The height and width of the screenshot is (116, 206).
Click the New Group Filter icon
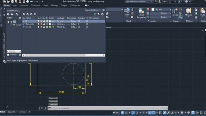(x=12, y=14)
